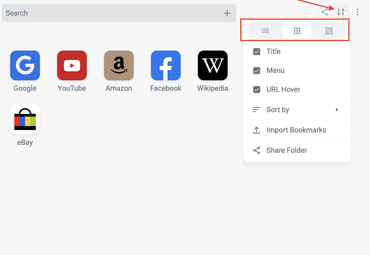Choose Import Bookmarks from the menu
This screenshot has height=255, width=370.
tap(297, 130)
